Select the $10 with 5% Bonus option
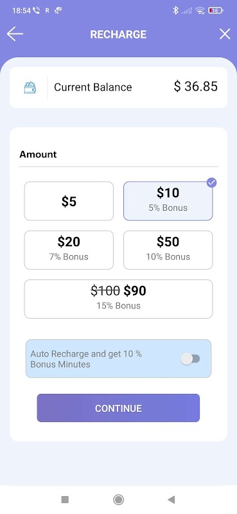 tap(168, 201)
